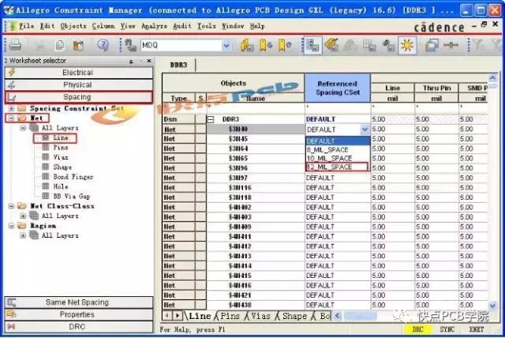Select BB Via Gap in the tree
This screenshot has width=505, height=338.
[x=72, y=196]
